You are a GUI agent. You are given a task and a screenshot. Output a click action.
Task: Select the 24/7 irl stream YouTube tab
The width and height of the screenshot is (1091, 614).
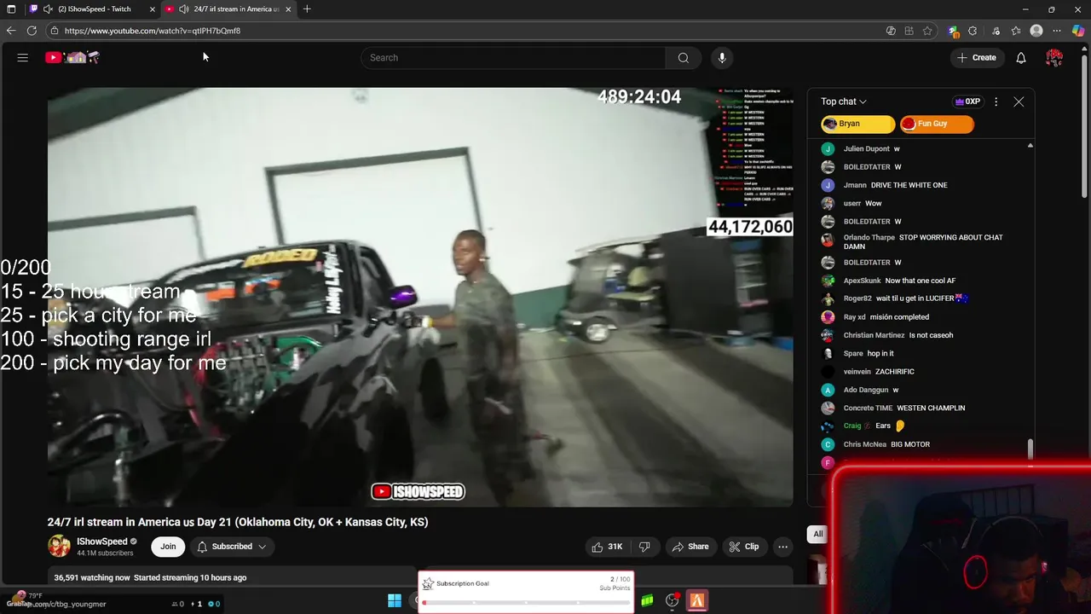click(228, 9)
